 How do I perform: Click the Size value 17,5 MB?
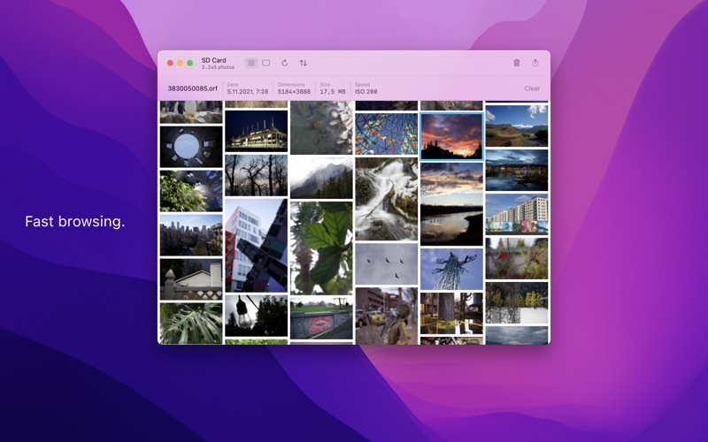(333, 92)
